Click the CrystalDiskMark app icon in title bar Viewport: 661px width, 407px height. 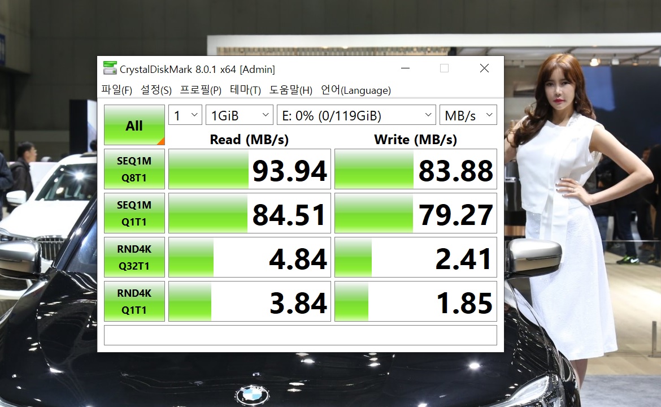110,68
